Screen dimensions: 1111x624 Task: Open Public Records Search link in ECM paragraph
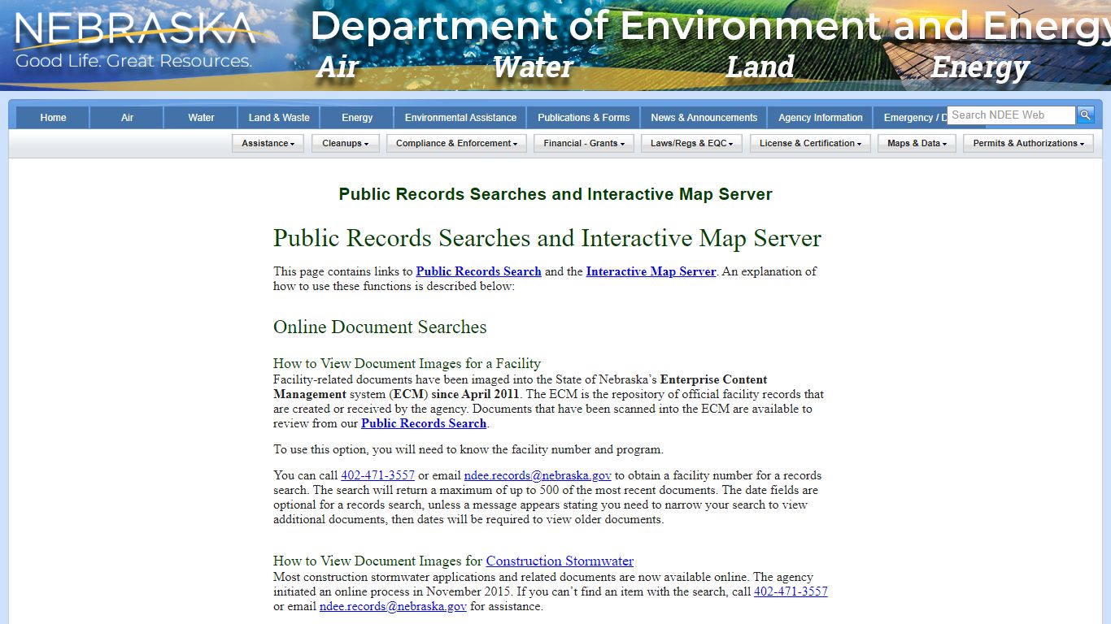tap(424, 423)
